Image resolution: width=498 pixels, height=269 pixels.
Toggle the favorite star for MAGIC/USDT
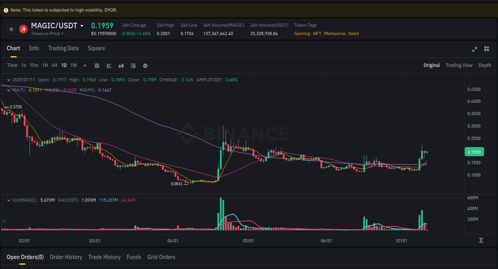[11, 29]
